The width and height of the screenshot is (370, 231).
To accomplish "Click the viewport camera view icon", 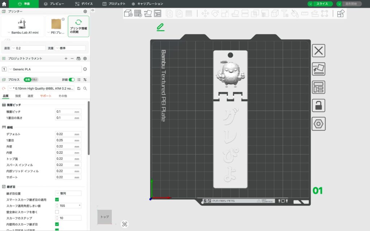I will (125, 224).
